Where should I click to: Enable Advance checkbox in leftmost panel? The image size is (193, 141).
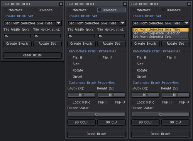tap(36, 10)
